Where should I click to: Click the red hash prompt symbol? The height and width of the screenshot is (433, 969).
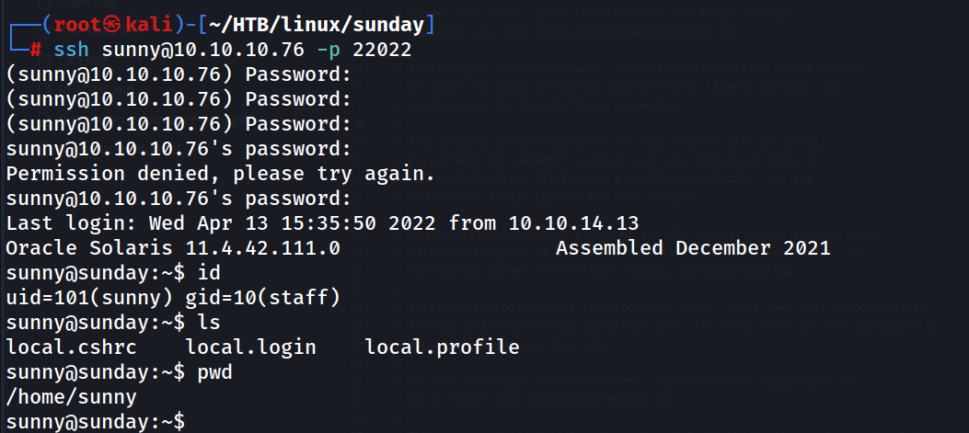[36, 50]
